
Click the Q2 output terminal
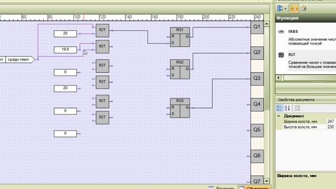coord(257,52)
